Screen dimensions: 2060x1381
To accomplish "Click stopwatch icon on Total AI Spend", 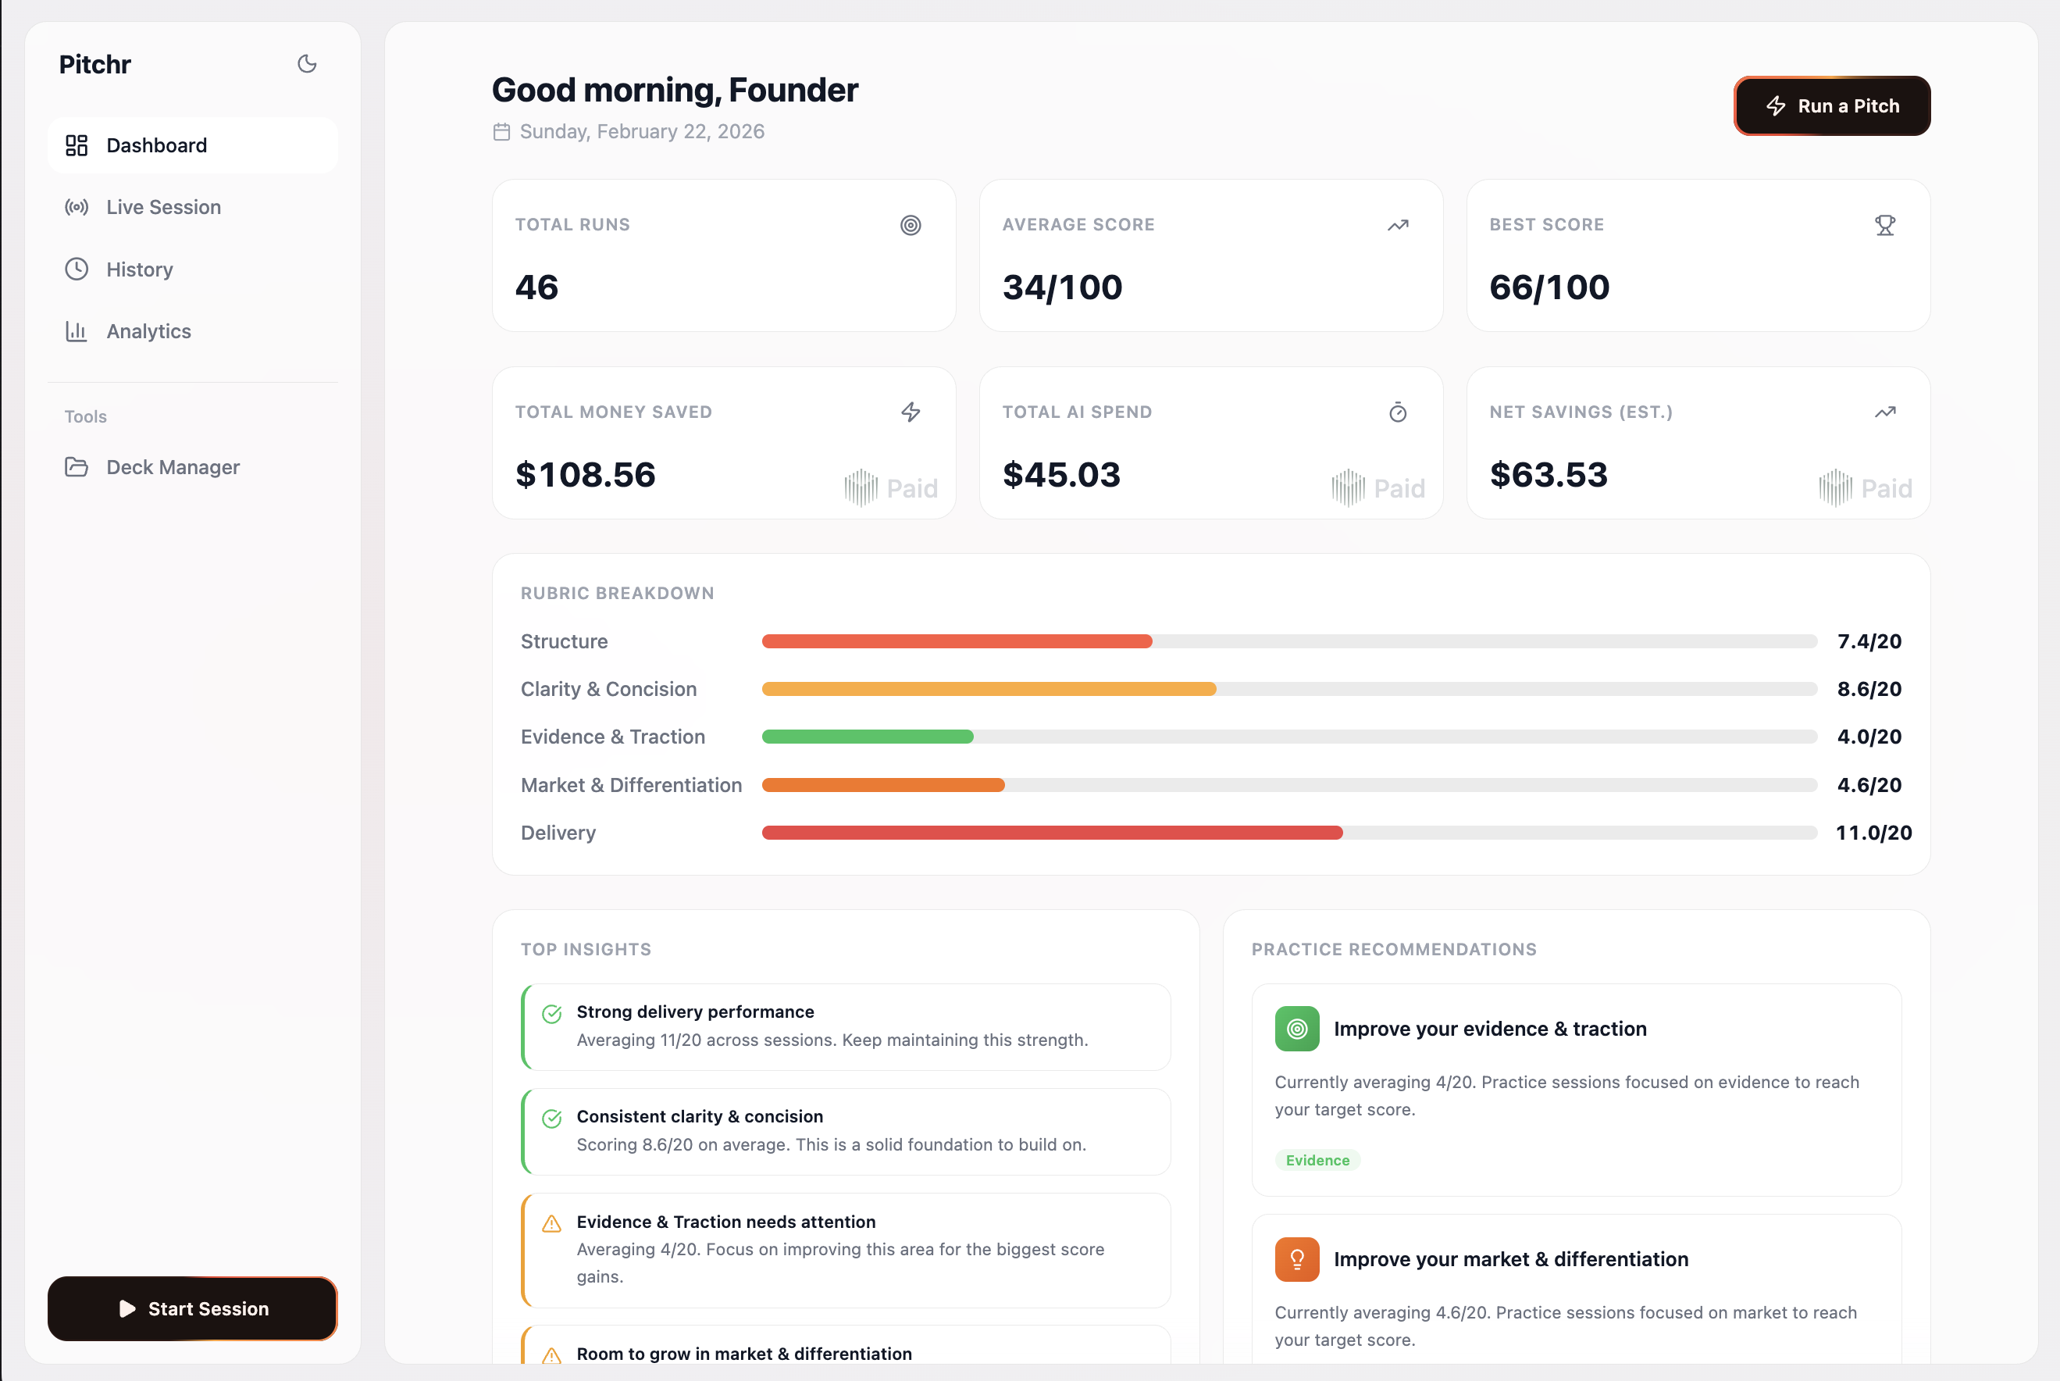I will 1397,412.
